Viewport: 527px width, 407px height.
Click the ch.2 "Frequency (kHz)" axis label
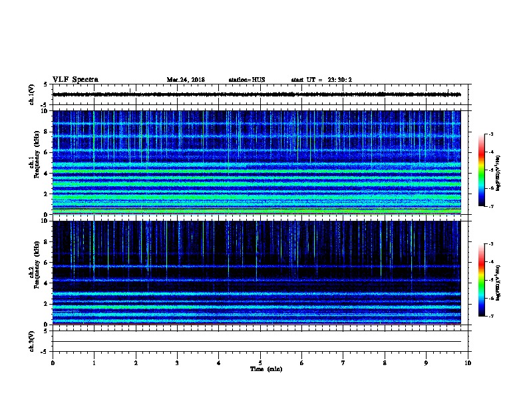coord(37,265)
